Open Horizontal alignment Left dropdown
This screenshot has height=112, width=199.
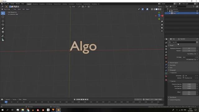point(189,76)
